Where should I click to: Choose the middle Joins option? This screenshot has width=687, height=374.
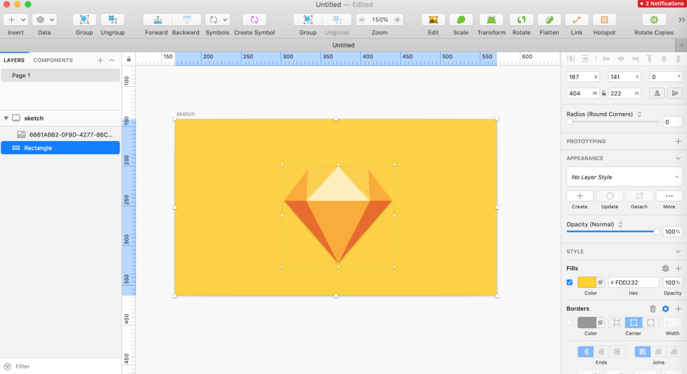pyautogui.click(x=658, y=352)
